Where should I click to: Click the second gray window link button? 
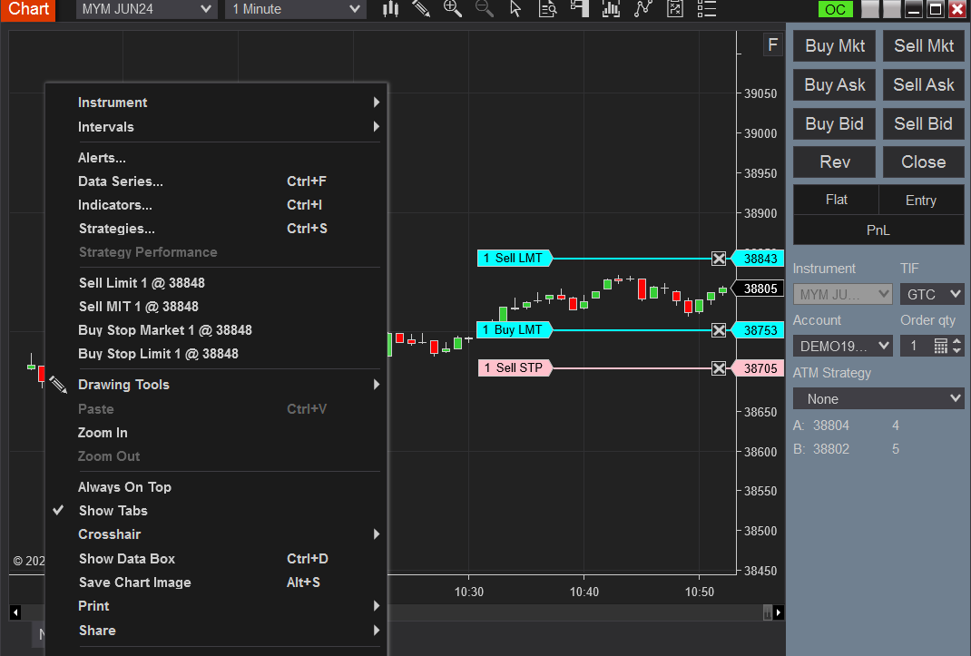(x=892, y=9)
